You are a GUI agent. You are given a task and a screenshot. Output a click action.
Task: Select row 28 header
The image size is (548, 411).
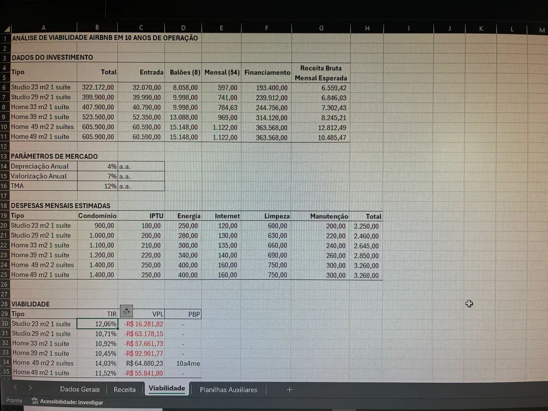[5, 304]
